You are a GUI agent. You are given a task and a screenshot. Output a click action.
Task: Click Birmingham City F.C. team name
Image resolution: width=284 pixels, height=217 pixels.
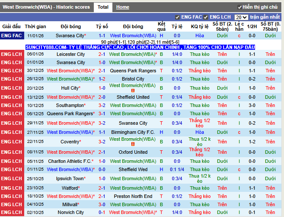tap(133, 132)
